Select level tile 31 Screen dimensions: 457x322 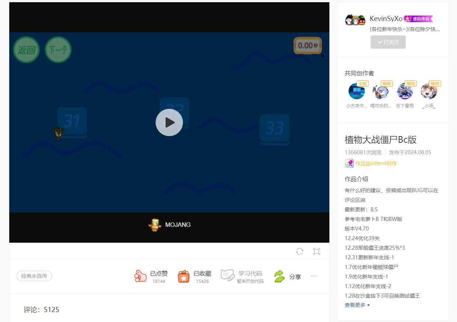click(72, 122)
